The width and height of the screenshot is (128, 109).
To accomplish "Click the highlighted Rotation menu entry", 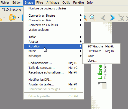I will pyautogui.click(x=53, y=46).
